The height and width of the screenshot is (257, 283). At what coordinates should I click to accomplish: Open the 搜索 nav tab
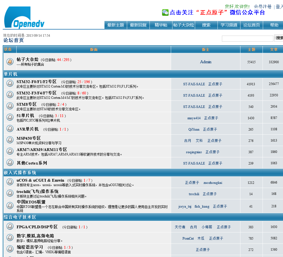tap(206, 25)
